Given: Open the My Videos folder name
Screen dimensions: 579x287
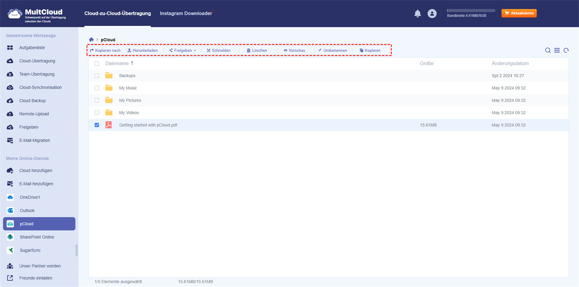Looking at the screenshot, I should pos(129,113).
